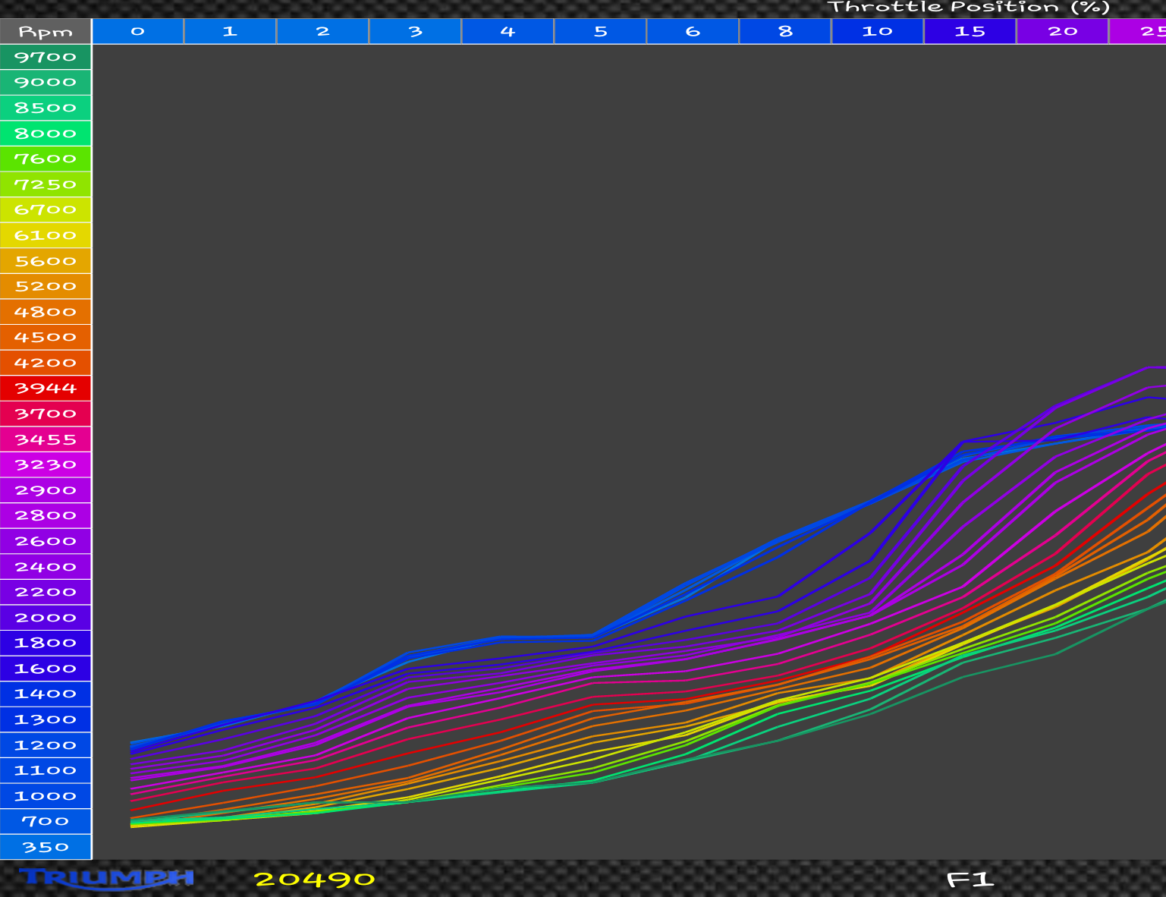Viewport: 1166px width, 897px height.
Task: Click the Rpm header cell
Action: click(x=46, y=31)
